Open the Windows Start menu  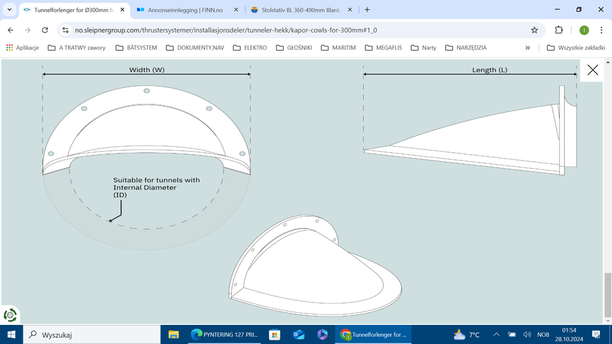click(11, 334)
